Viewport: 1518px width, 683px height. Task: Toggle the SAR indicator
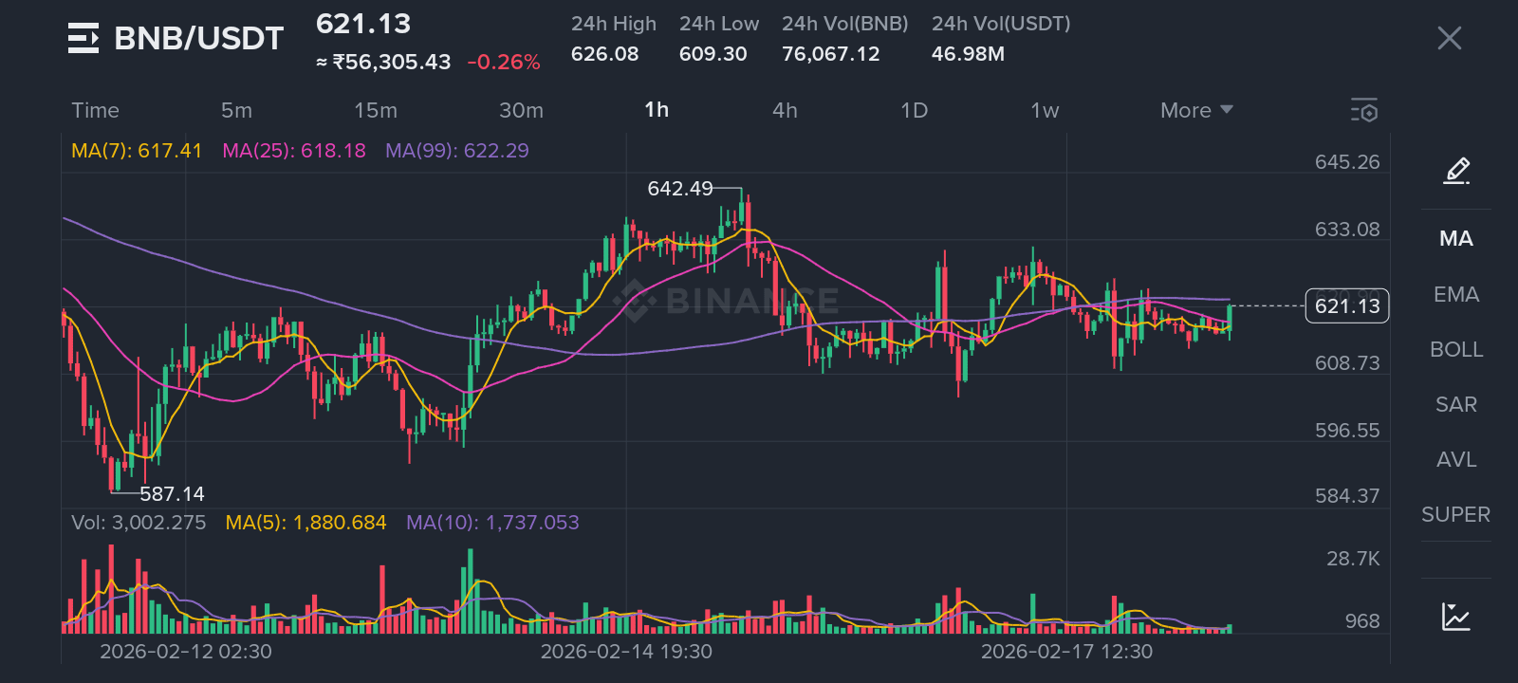pyautogui.click(x=1456, y=404)
